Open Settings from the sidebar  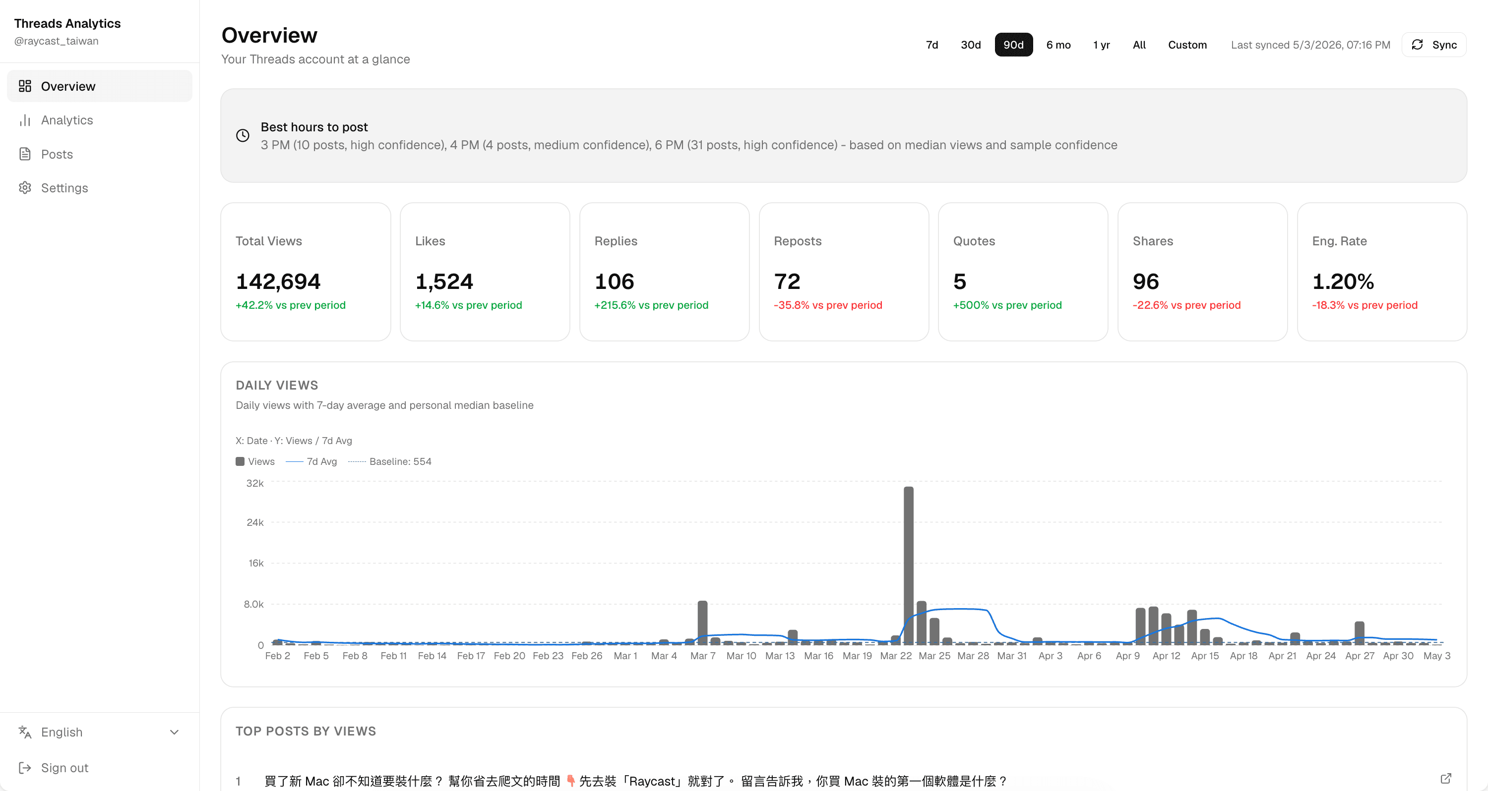pyautogui.click(x=99, y=188)
